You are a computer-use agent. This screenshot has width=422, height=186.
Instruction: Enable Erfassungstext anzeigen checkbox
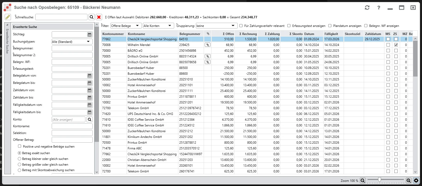point(289,26)
